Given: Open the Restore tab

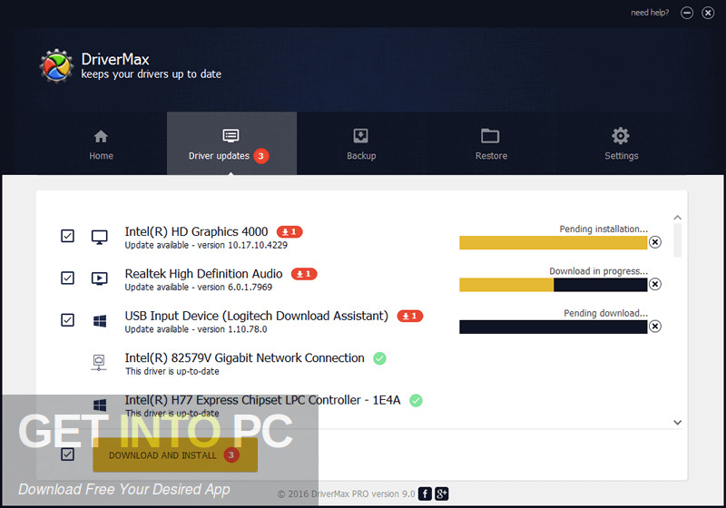Looking at the screenshot, I should coord(491,144).
